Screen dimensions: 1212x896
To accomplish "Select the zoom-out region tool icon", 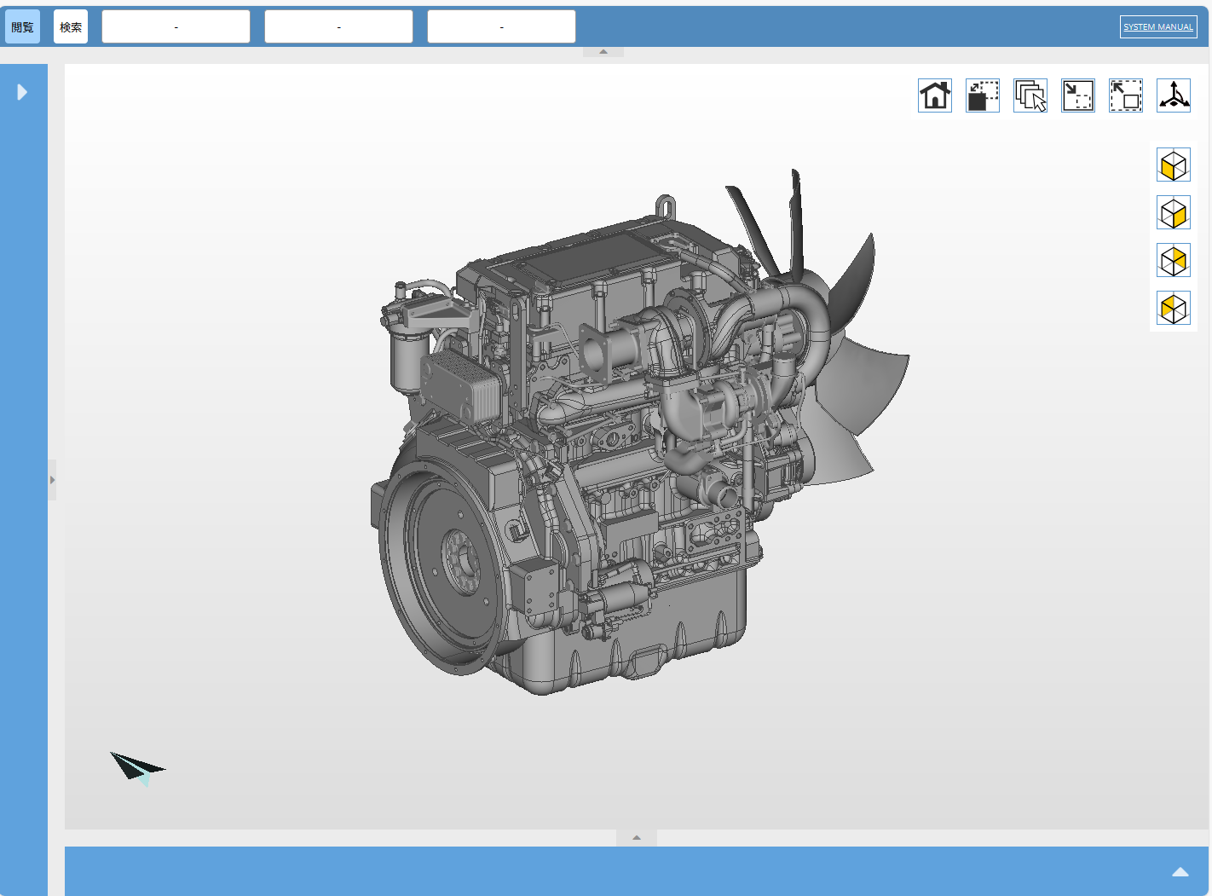I will tap(1125, 95).
